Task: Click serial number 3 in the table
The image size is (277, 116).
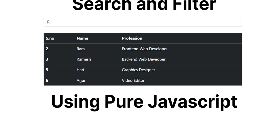Action: click(47, 59)
